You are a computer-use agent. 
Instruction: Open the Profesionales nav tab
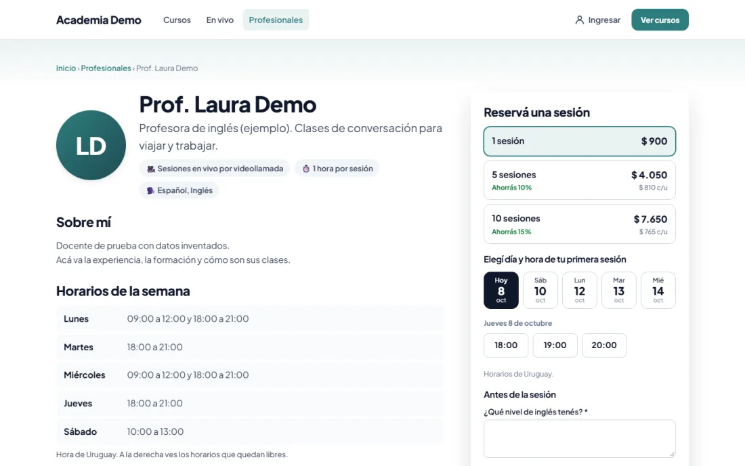point(276,20)
